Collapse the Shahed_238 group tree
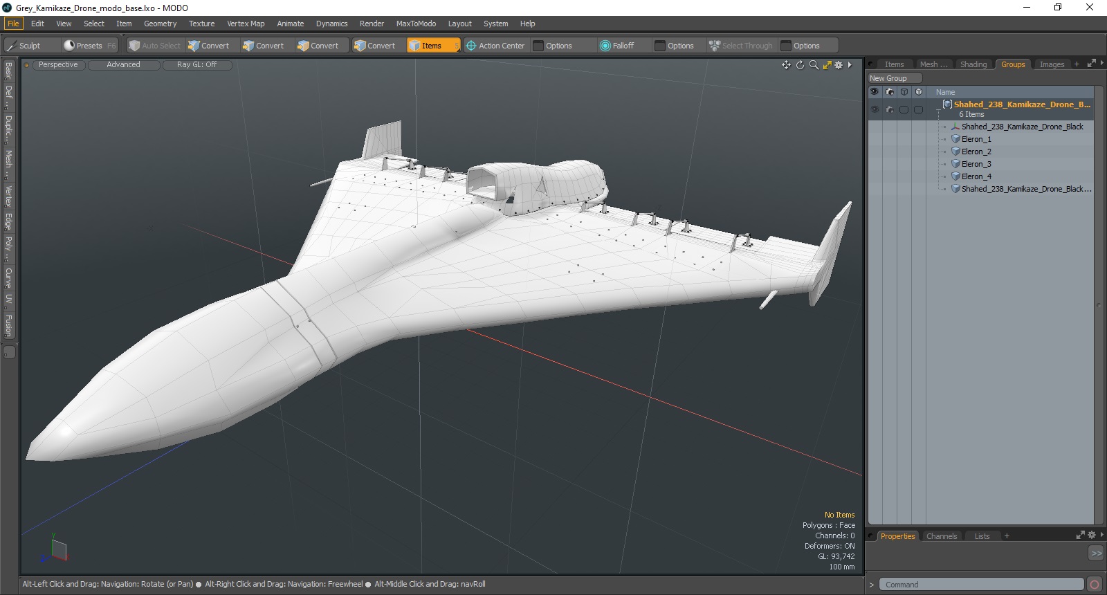Image resolution: width=1107 pixels, height=595 pixels. pos(939,109)
